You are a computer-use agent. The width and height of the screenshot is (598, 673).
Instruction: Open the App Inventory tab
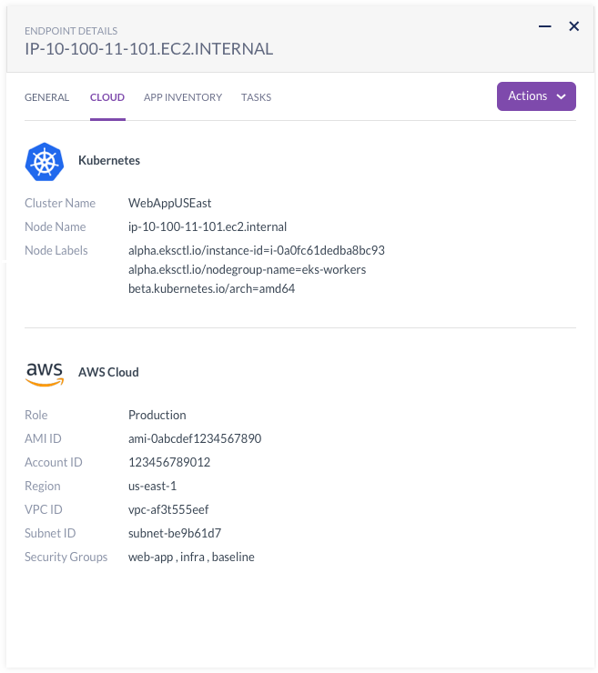click(x=183, y=97)
